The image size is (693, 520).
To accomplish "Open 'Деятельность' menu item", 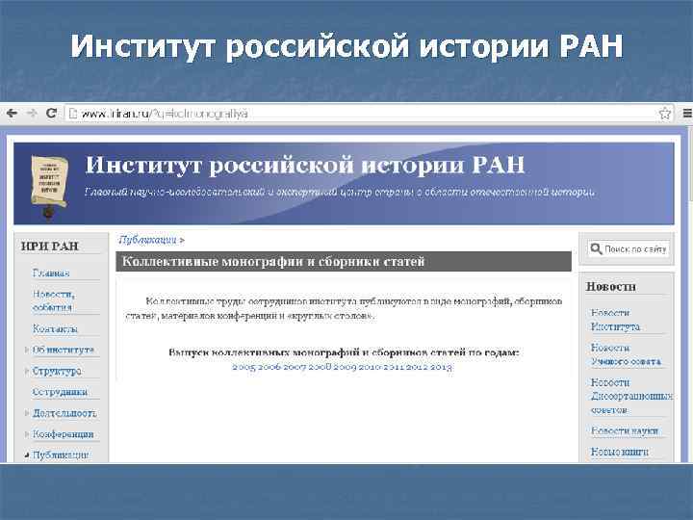I will pos(64,413).
